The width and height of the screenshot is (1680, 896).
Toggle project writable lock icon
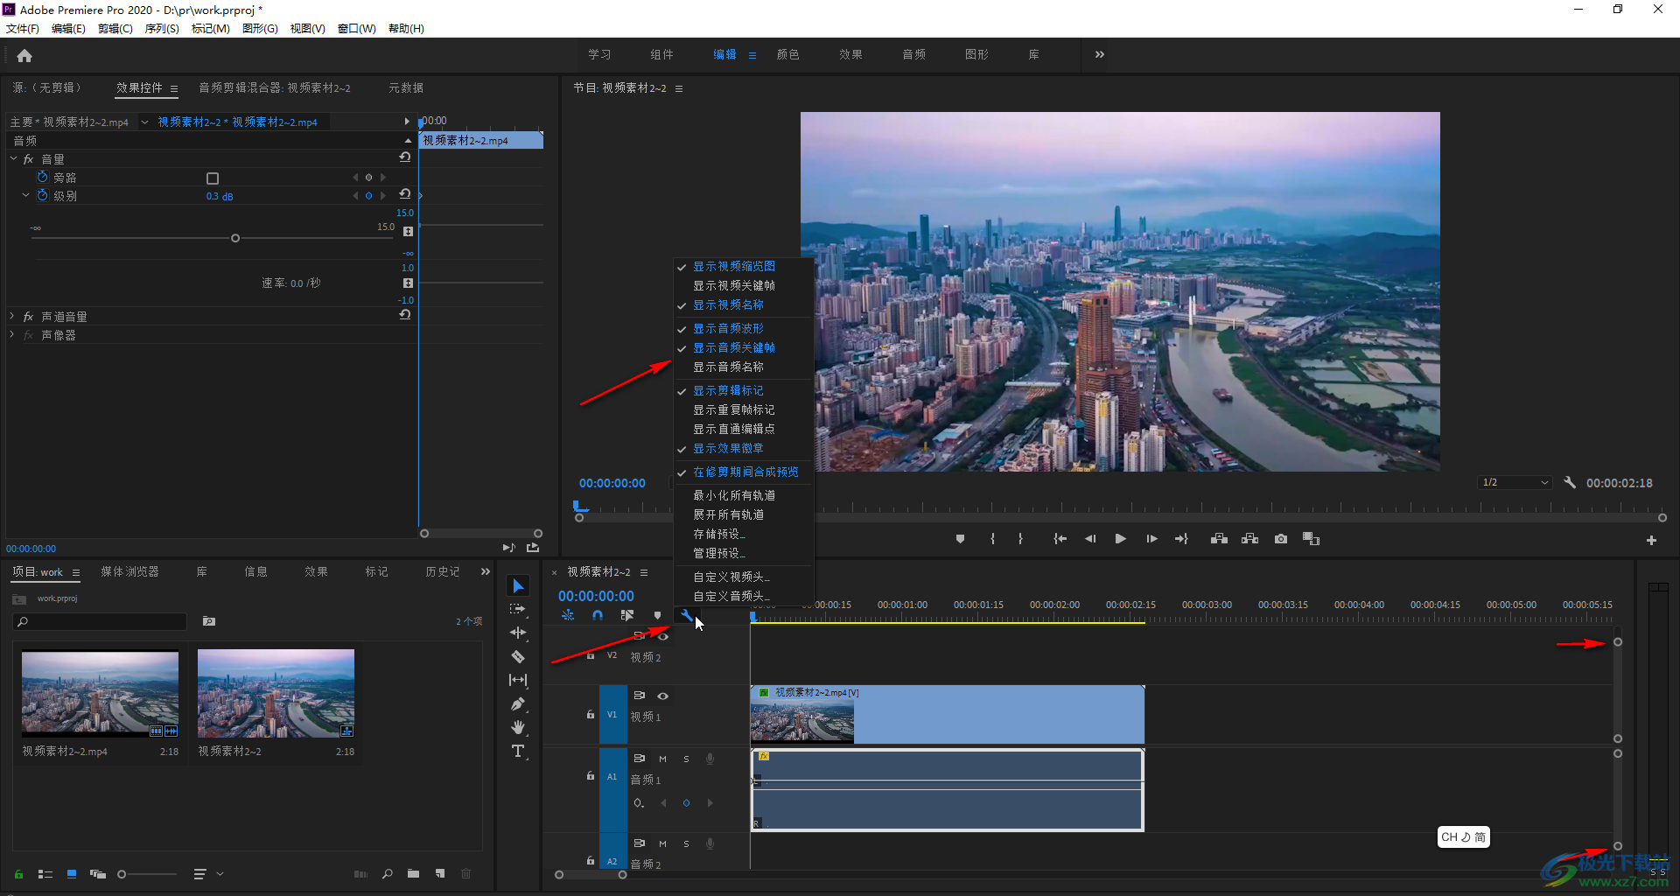[x=18, y=873]
